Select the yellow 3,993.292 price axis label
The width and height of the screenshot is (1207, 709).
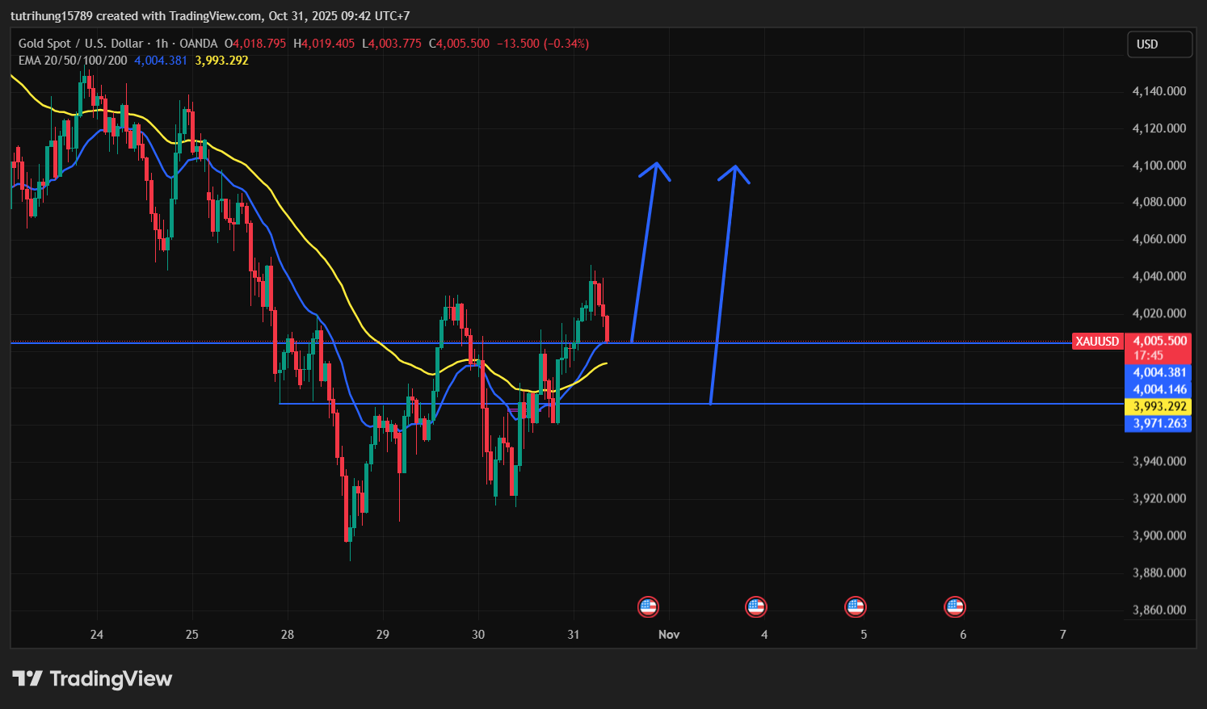pos(1159,406)
